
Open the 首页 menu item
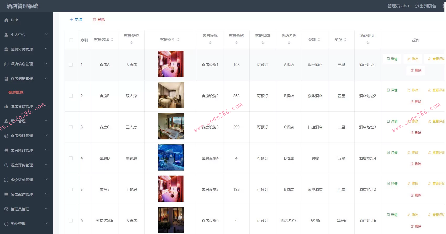pos(27,20)
